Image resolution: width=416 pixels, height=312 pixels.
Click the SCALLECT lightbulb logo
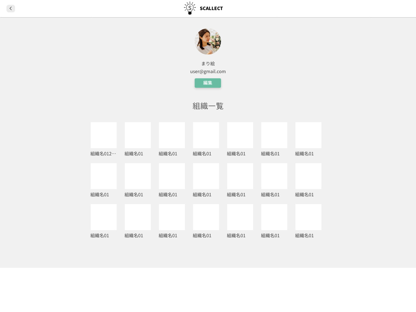click(x=190, y=8)
